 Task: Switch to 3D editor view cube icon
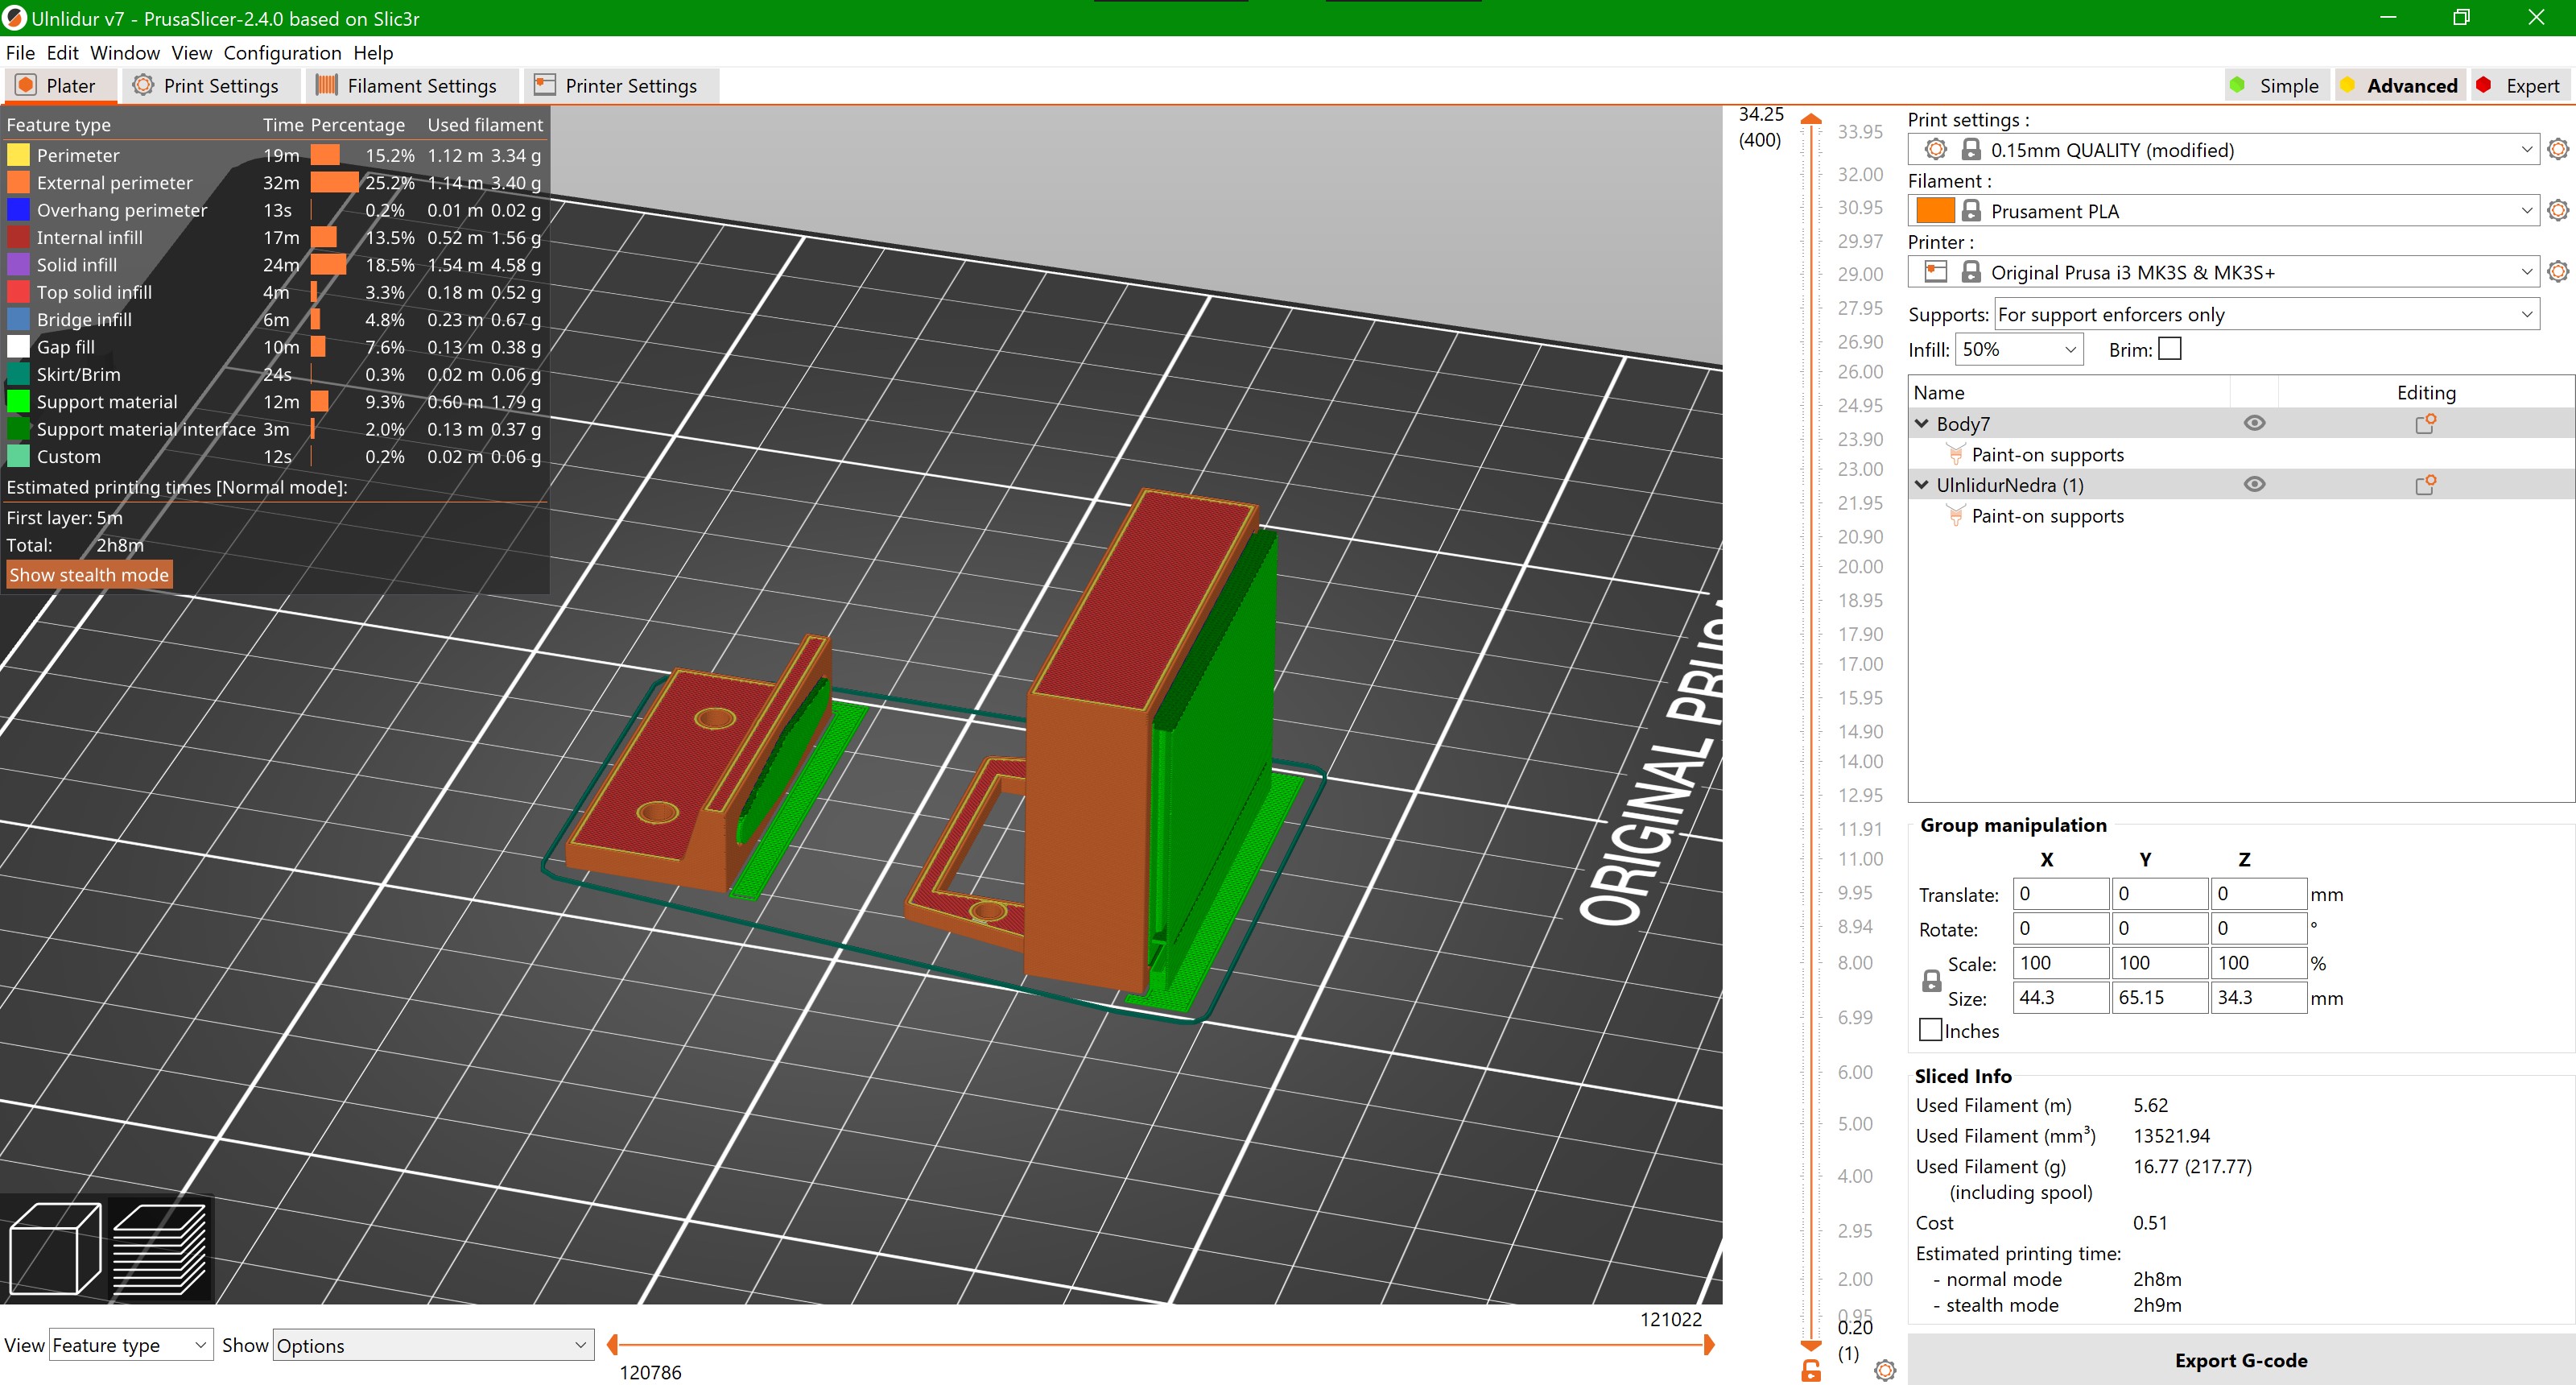click(x=55, y=1250)
